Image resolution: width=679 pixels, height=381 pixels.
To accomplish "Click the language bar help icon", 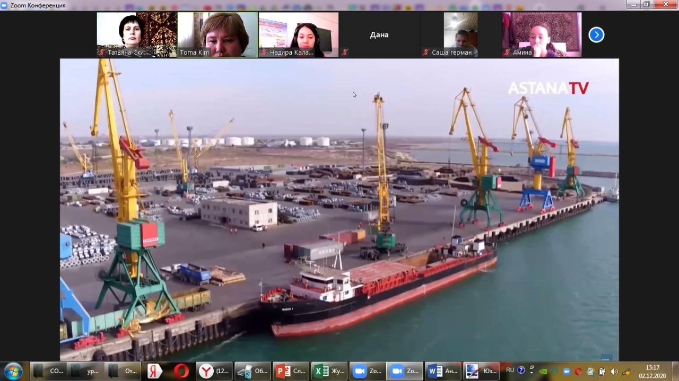I will [x=521, y=370].
